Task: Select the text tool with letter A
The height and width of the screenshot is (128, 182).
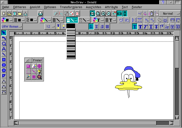Action: click(4, 49)
